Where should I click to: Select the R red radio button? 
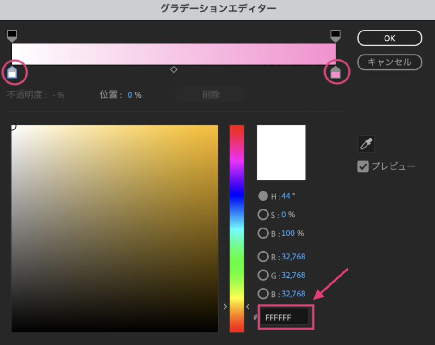click(x=262, y=257)
